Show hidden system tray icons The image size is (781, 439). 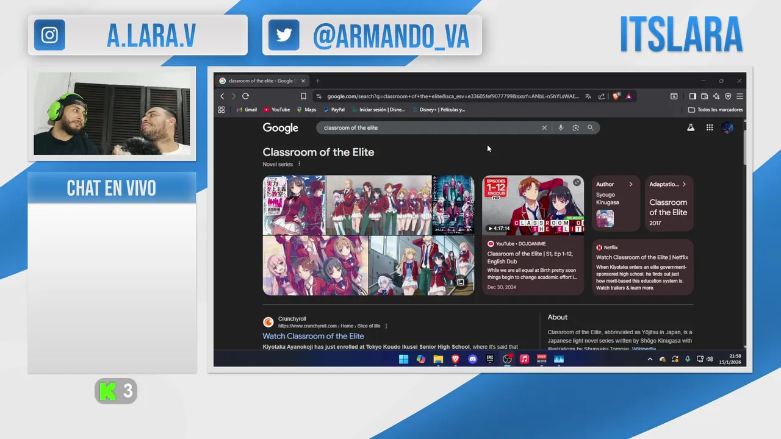tap(650, 359)
